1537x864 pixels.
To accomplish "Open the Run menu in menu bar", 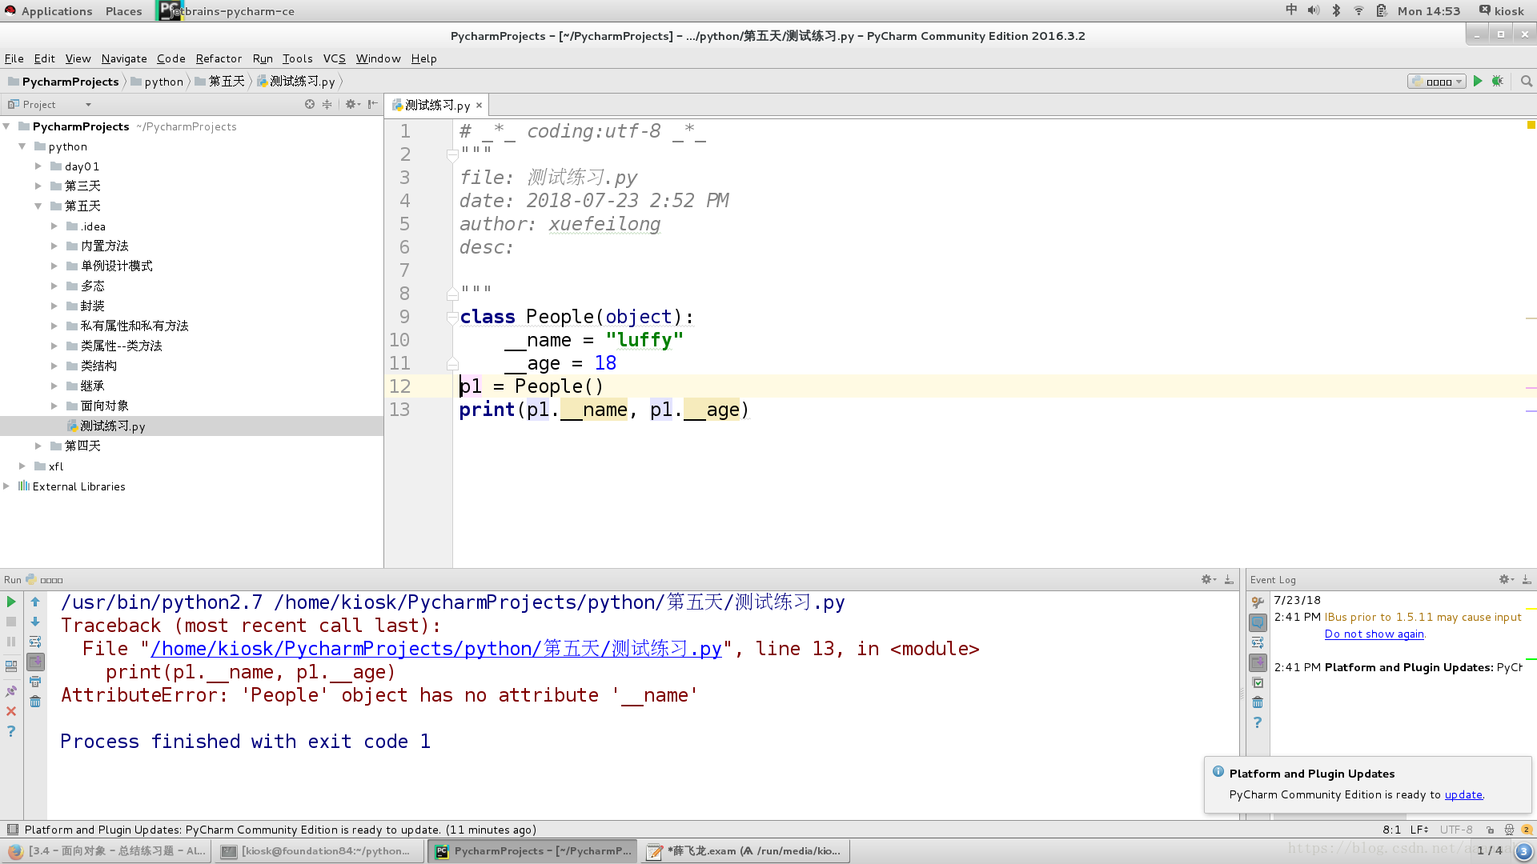I will pyautogui.click(x=262, y=58).
